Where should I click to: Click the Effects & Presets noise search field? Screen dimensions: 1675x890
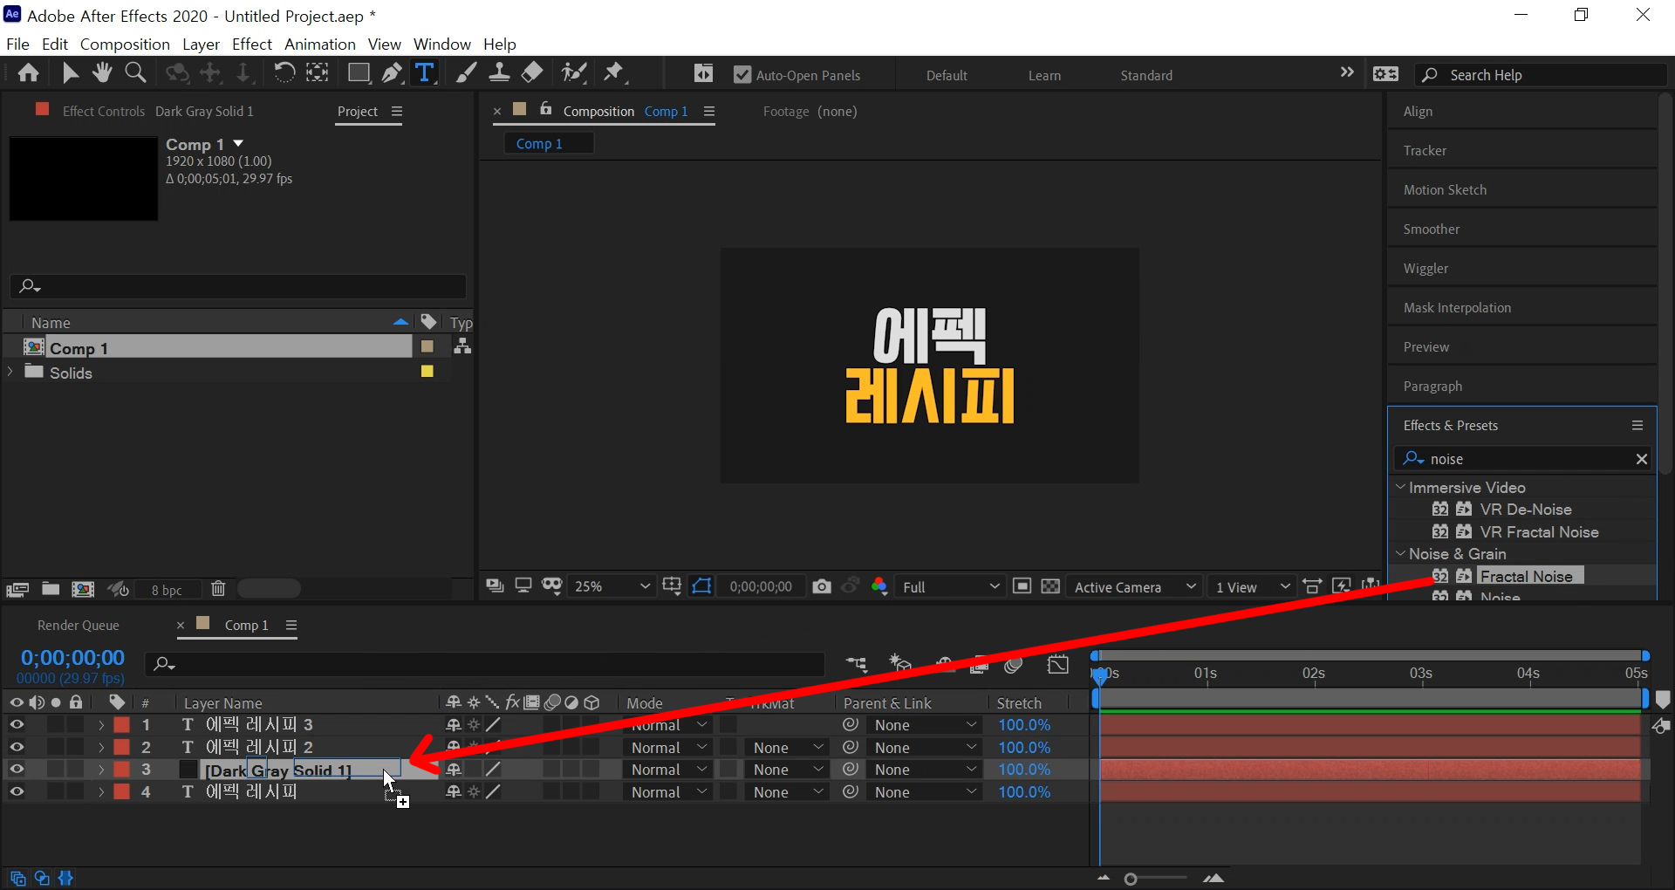1522,459
